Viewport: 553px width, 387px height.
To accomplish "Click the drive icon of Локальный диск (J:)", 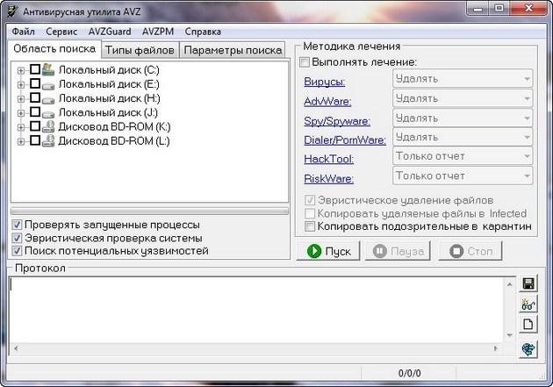I will (x=48, y=113).
